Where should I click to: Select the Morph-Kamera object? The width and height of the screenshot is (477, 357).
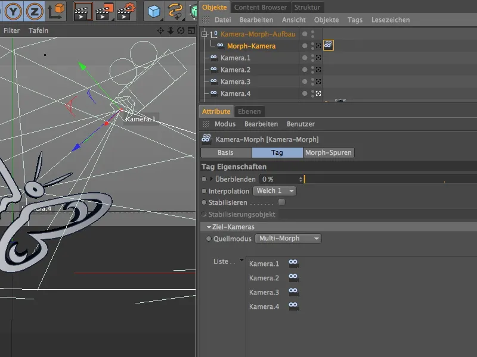coord(251,46)
